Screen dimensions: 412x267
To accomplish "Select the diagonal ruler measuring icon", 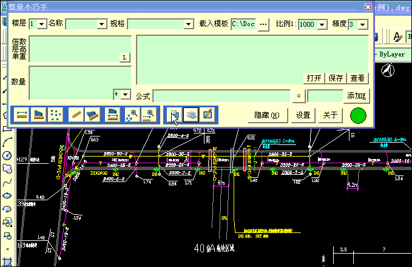I will 76,114.
